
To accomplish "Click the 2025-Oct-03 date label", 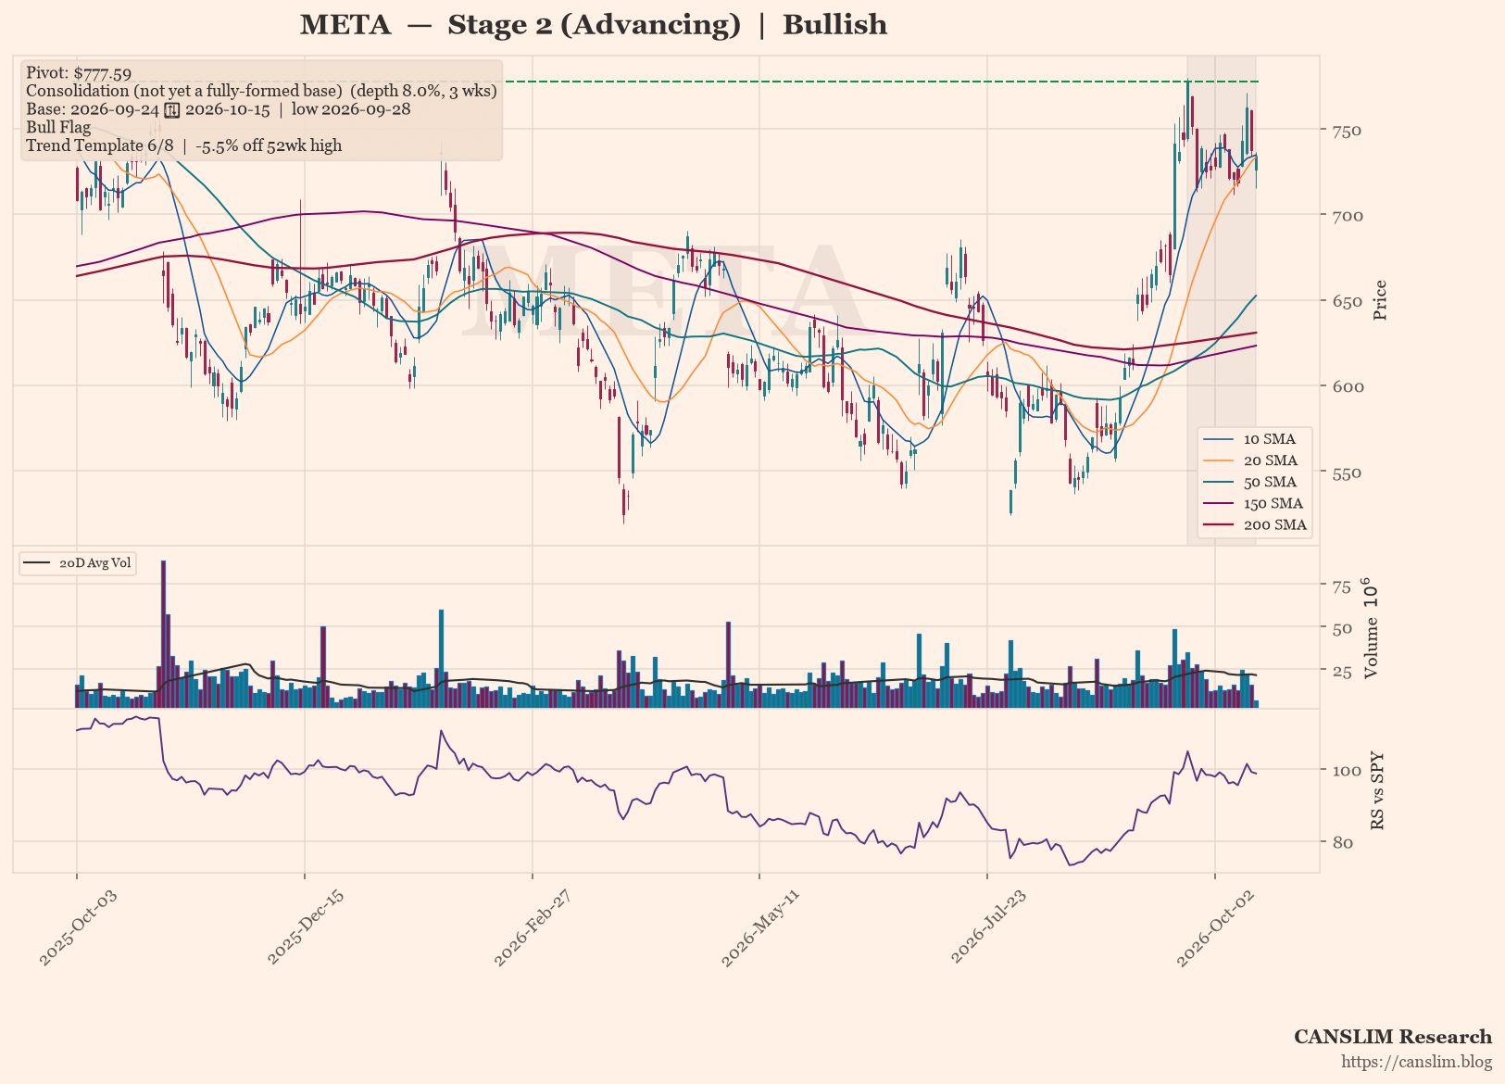I will pyautogui.click(x=79, y=928).
